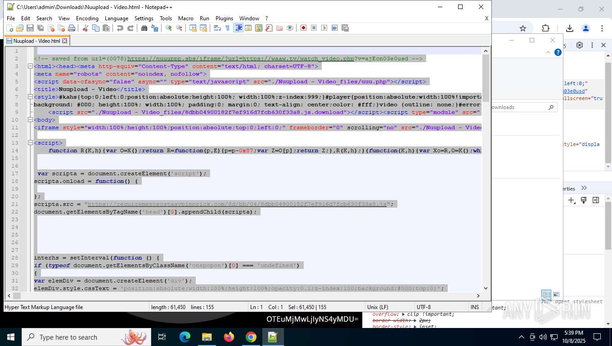Start macro recording
Screen dimensions: 612x346
(x=304, y=28)
